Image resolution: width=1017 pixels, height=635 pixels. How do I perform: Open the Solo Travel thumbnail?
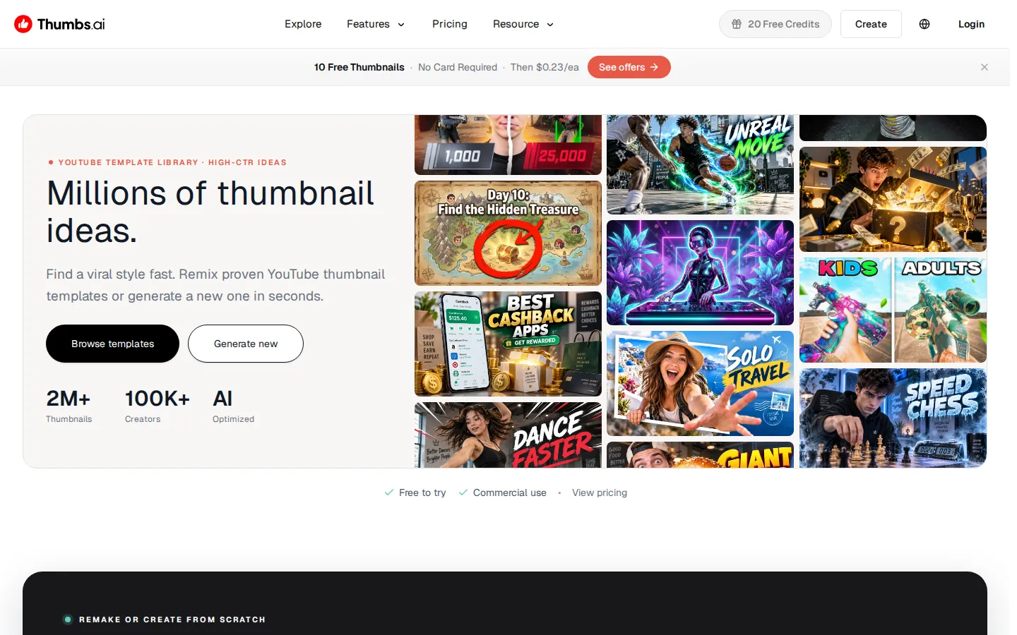tap(700, 383)
